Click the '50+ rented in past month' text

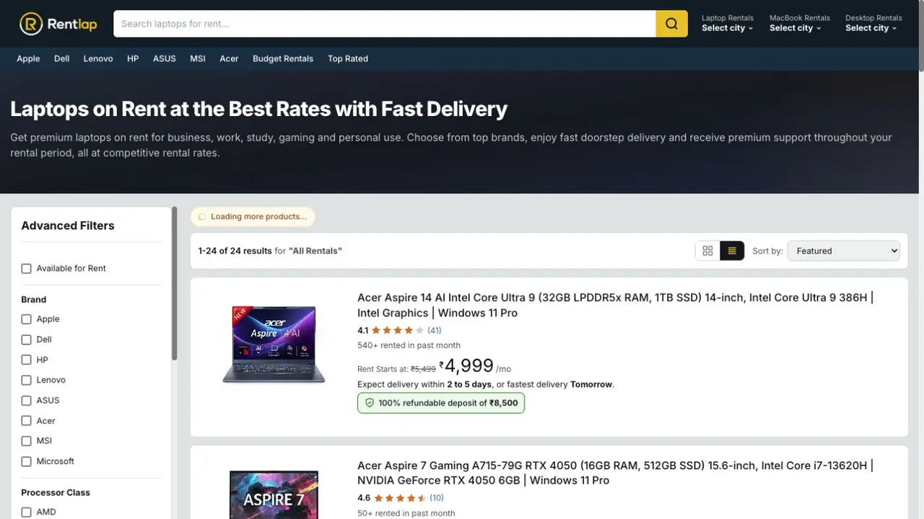406,513
